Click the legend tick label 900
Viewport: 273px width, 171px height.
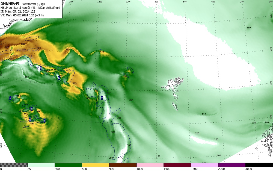pyautogui.click(x=112, y=169)
